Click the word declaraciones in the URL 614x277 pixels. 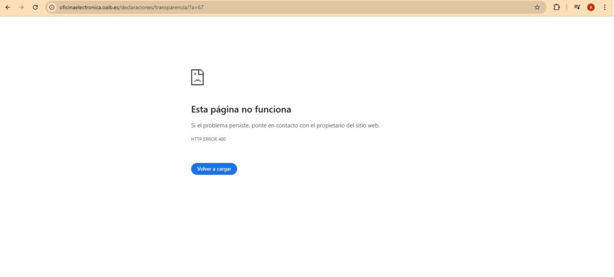137,8
